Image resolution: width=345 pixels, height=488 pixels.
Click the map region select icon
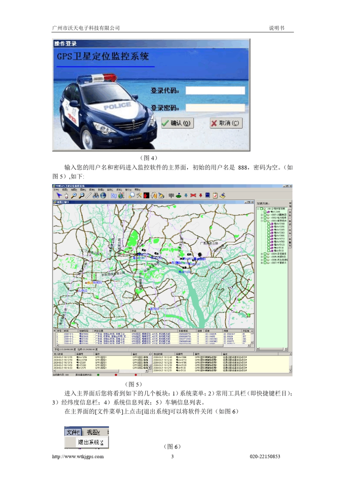(114, 196)
